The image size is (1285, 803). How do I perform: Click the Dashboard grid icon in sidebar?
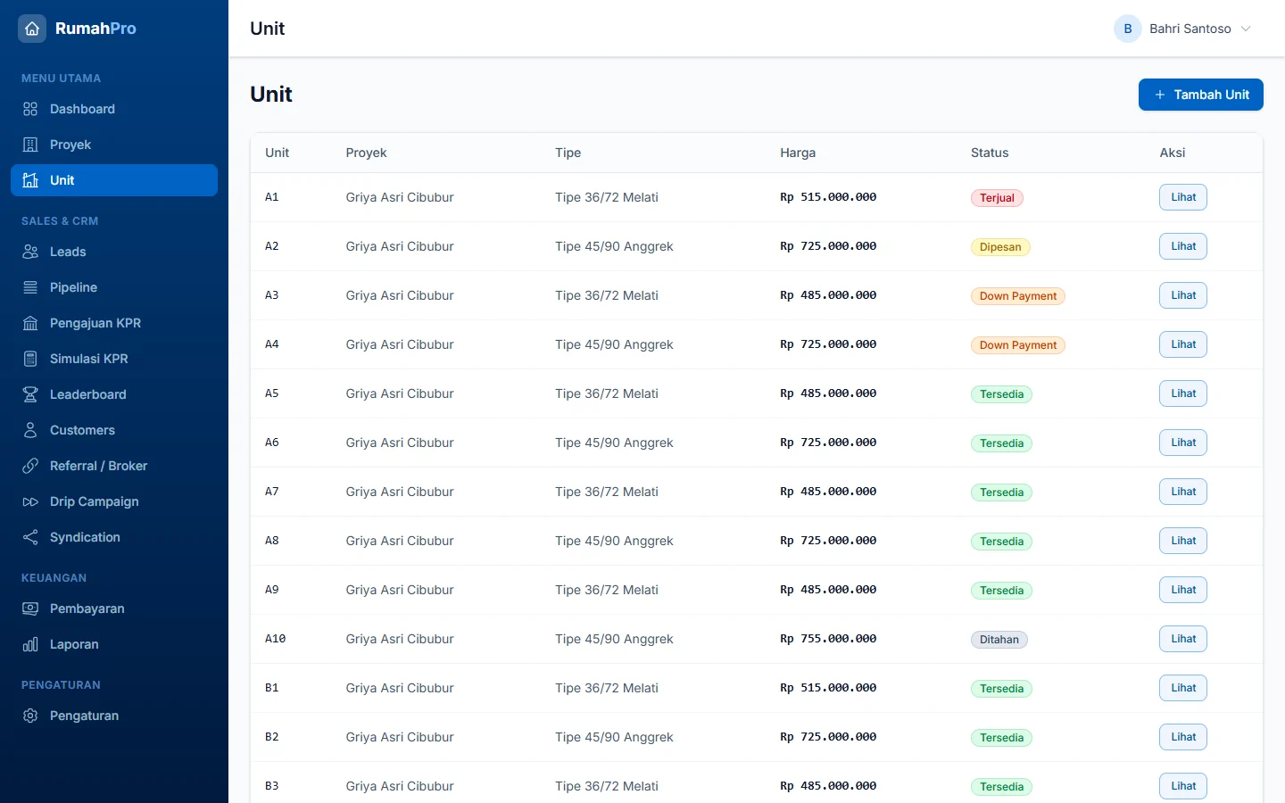click(x=30, y=109)
